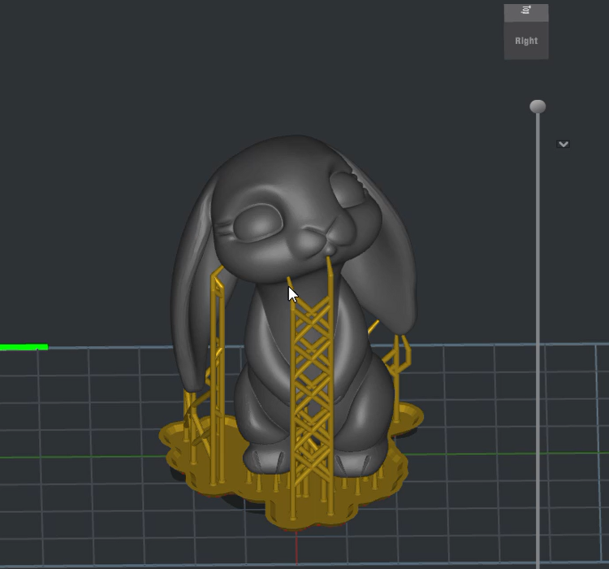
Task: Click the central lattice support tower
Action: [311, 382]
